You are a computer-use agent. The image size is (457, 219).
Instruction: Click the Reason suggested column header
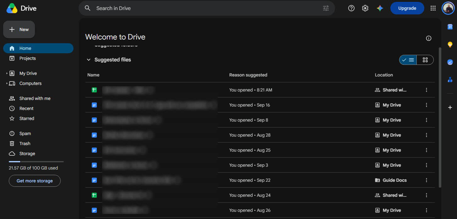[x=248, y=75]
